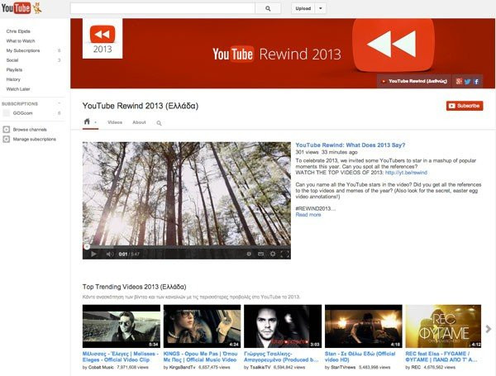The height and width of the screenshot is (376, 496).
Task: Click the search magnifier button
Action: 268,8
